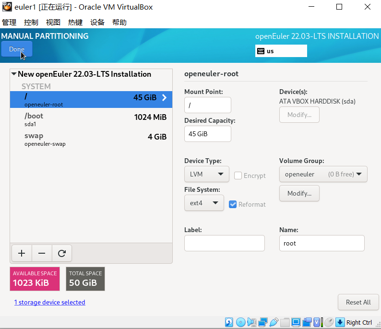The image size is (381, 329).
Task: Enable the Encrypt checkbox
Action: coord(238,176)
